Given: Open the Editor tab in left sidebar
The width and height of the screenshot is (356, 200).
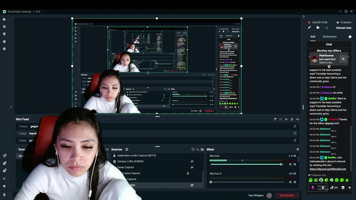Looking at the screenshot, I should coord(4,19).
